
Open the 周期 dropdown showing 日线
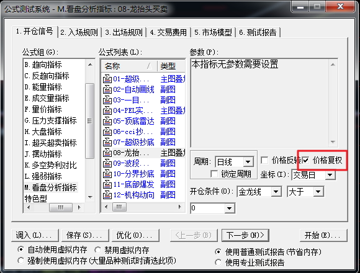(248, 162)
